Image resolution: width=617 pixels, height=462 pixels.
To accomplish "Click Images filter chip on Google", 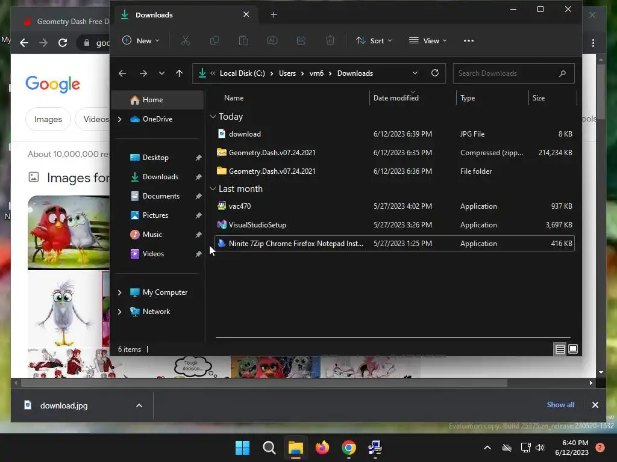I will point(48,119).
